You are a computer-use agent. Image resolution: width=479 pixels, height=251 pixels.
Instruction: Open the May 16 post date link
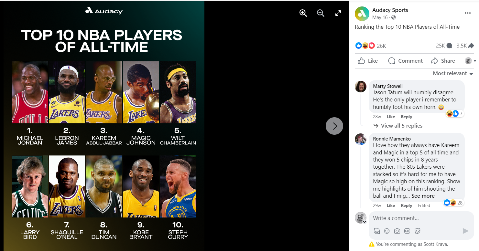pyautogui.click(x=380, y=17)
